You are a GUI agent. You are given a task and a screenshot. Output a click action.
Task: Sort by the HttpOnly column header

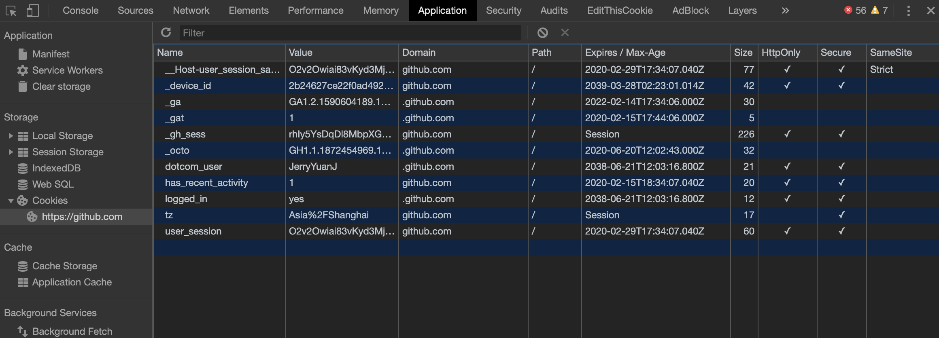[x=787, y=53]
